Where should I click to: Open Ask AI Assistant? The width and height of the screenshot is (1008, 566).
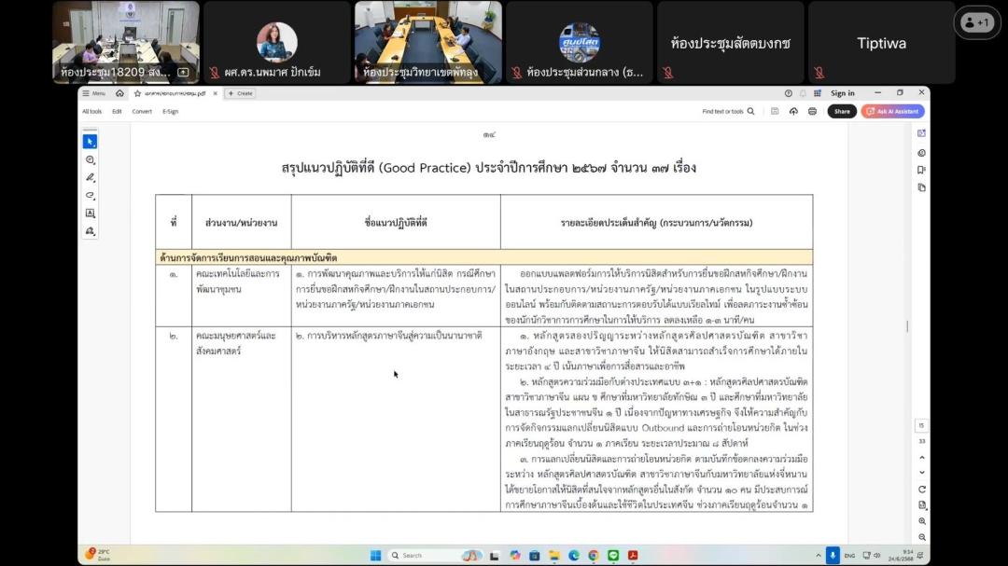click(x=892, y=111)
